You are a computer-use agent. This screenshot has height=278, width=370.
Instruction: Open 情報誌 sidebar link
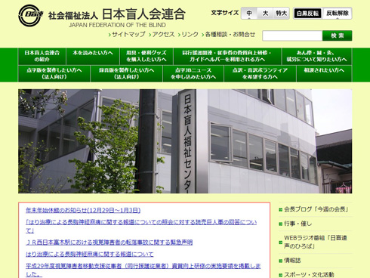pos(292,261)
